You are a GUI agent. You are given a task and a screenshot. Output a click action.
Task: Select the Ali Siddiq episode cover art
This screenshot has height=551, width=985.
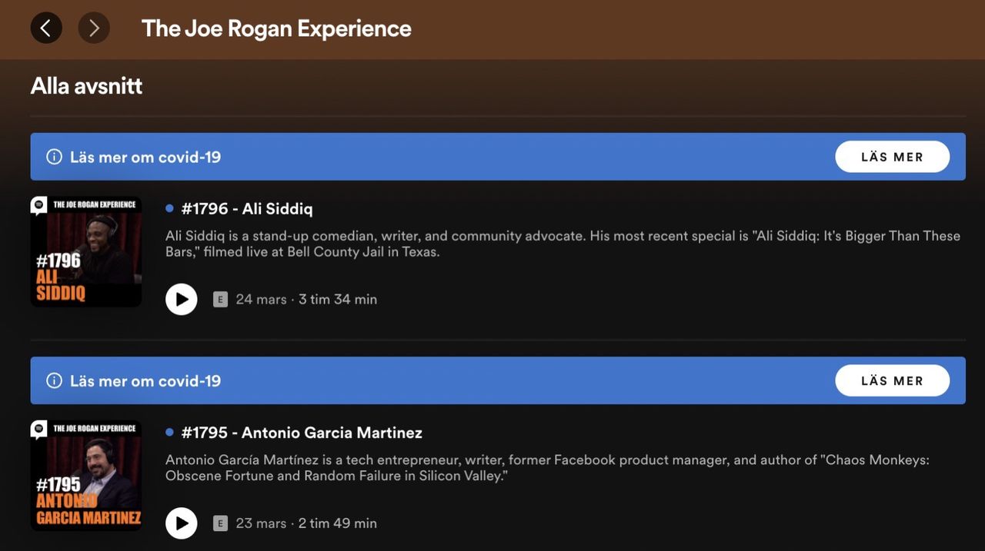click(x=86, y=251)
